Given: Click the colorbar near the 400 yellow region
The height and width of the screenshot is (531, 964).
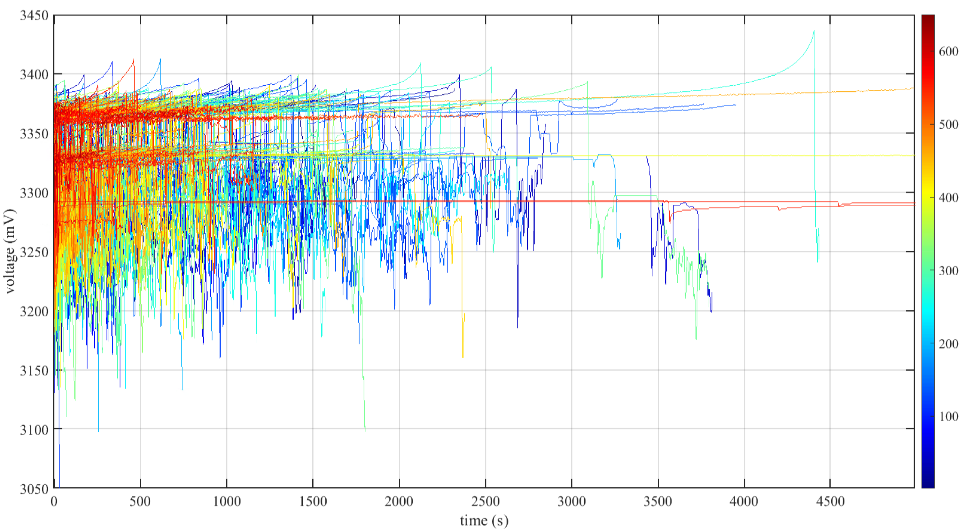Looking at the screenshot, I should pos(928,197).
